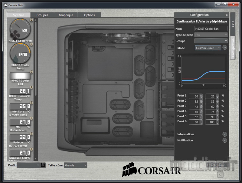Adjust Point 5 temperature stepper arrows

pyautogui.click(x=201, y=117)
